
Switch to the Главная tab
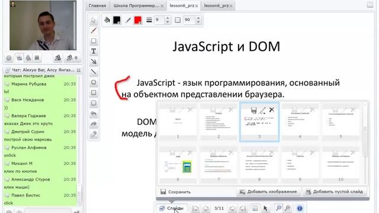tap(97, 5)
